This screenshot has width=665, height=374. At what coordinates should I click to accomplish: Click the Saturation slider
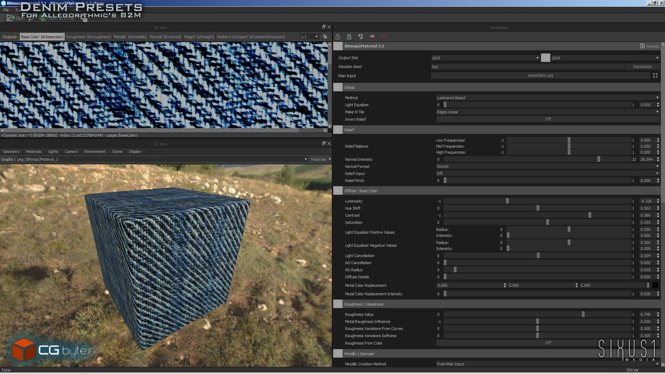click(x=537, y=222)
